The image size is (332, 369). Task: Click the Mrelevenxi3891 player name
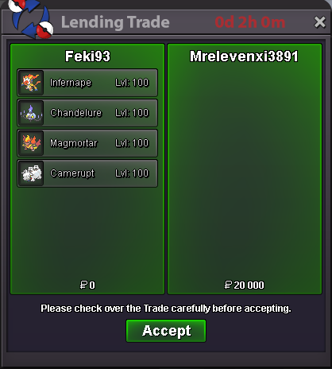tap(244, 56)
